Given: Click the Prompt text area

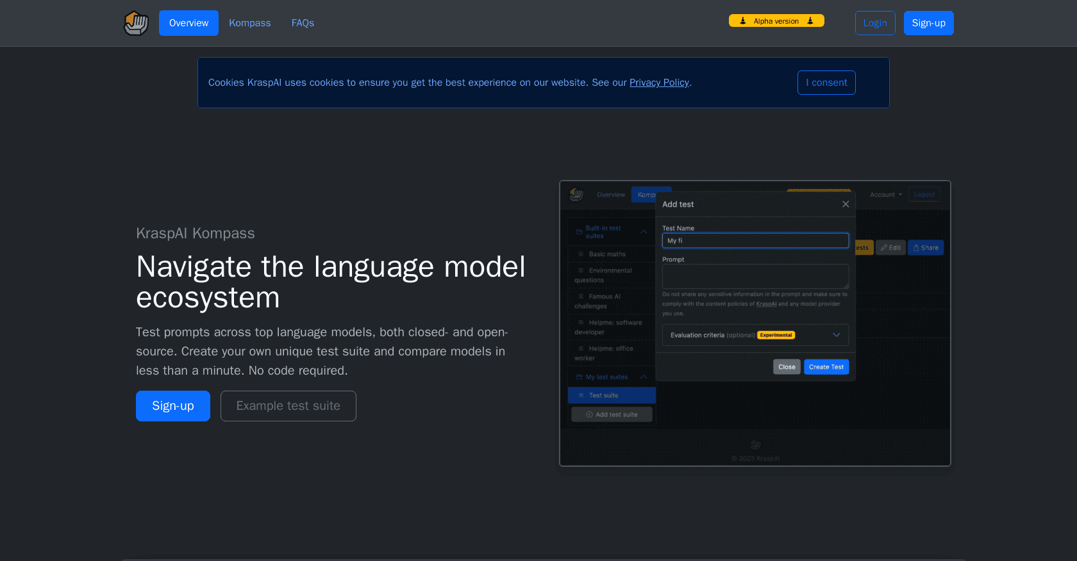Looking at the screenshot, I should click(755, 277).
